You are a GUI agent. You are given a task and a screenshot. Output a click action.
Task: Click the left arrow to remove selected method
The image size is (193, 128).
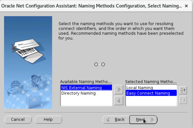coord(119,100)
